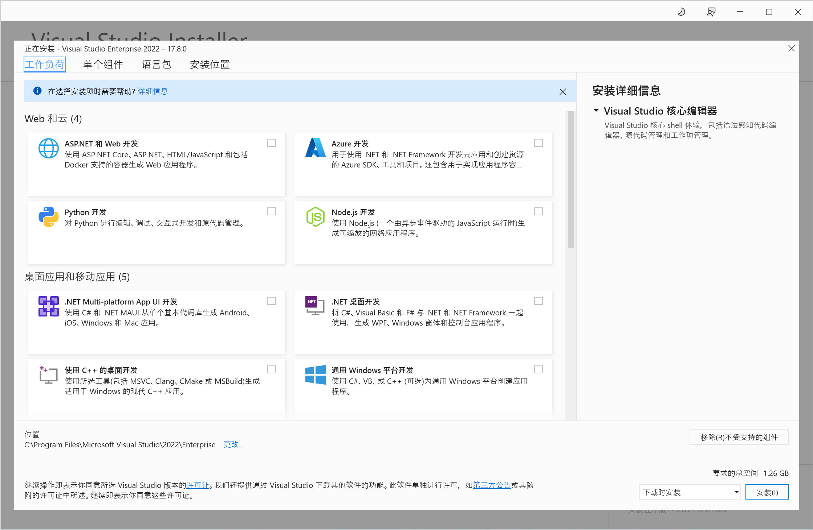Click the Azure 开发 workload title

coord(350,144)
